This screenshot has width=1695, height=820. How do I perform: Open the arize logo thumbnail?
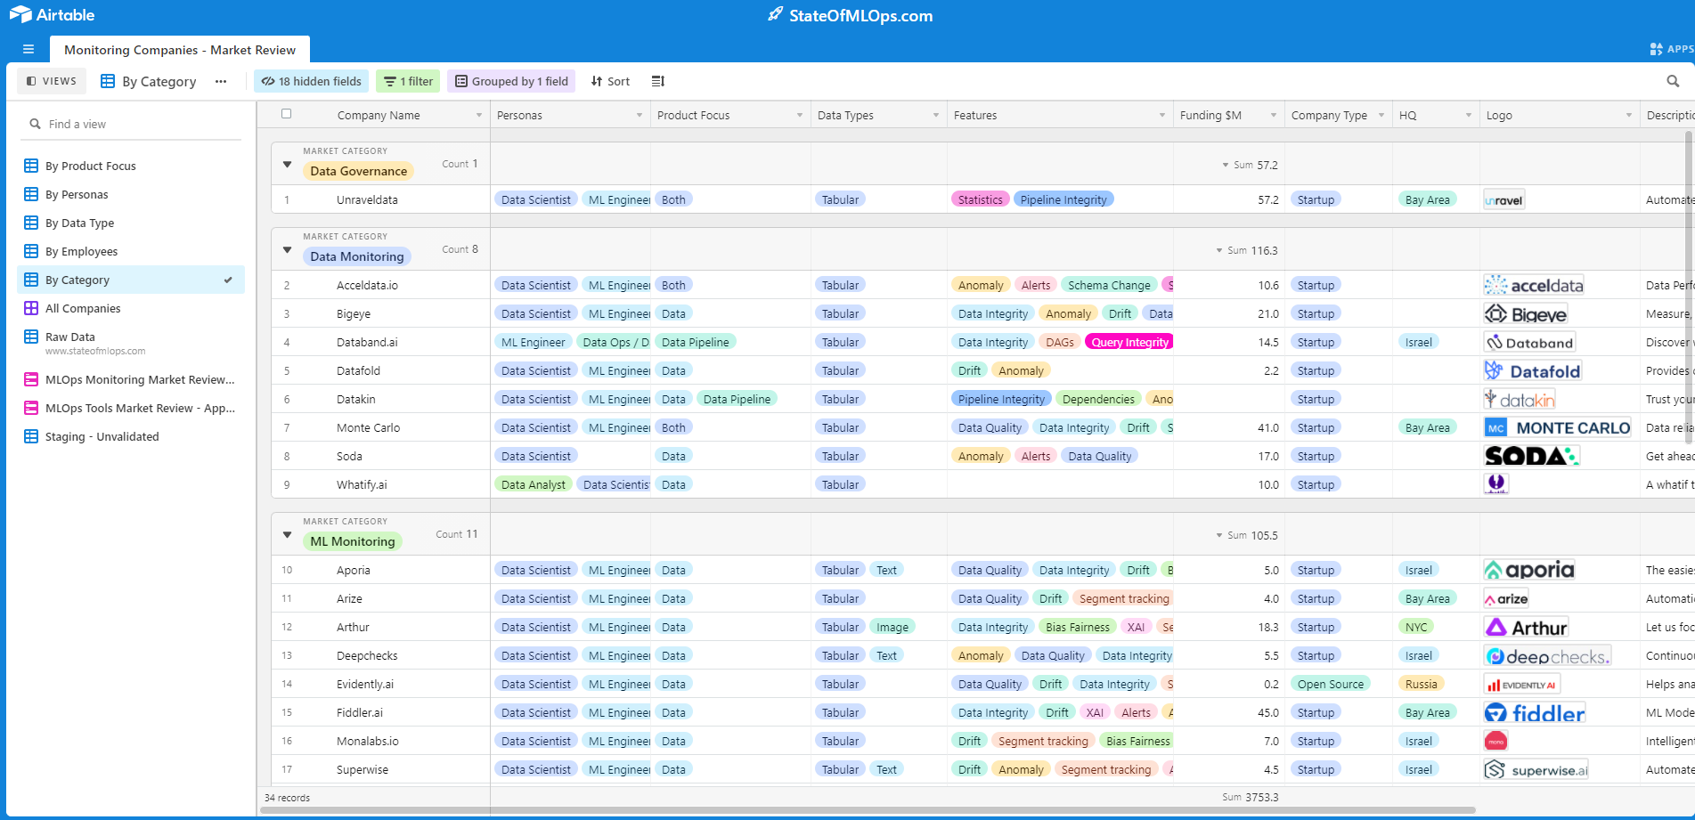(x=1506, y=598)
